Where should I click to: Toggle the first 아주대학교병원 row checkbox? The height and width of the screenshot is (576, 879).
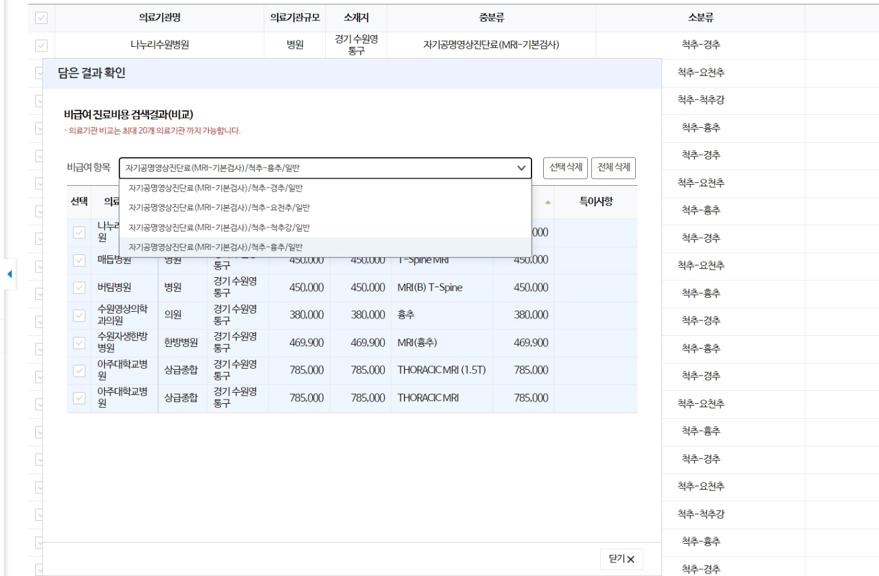[80, 370]
